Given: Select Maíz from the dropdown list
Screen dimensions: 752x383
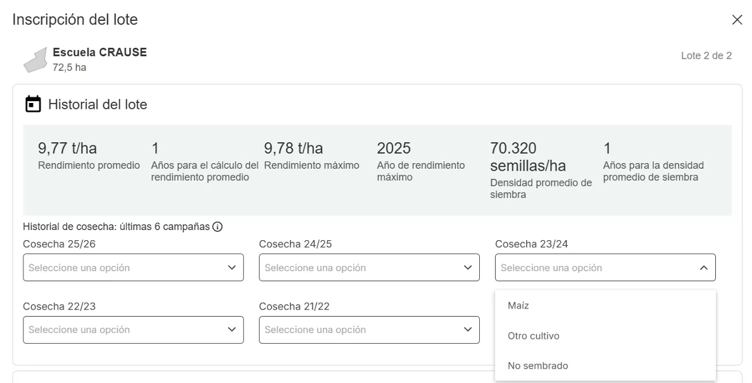Looking at the screenshot, I should (518, 305).
